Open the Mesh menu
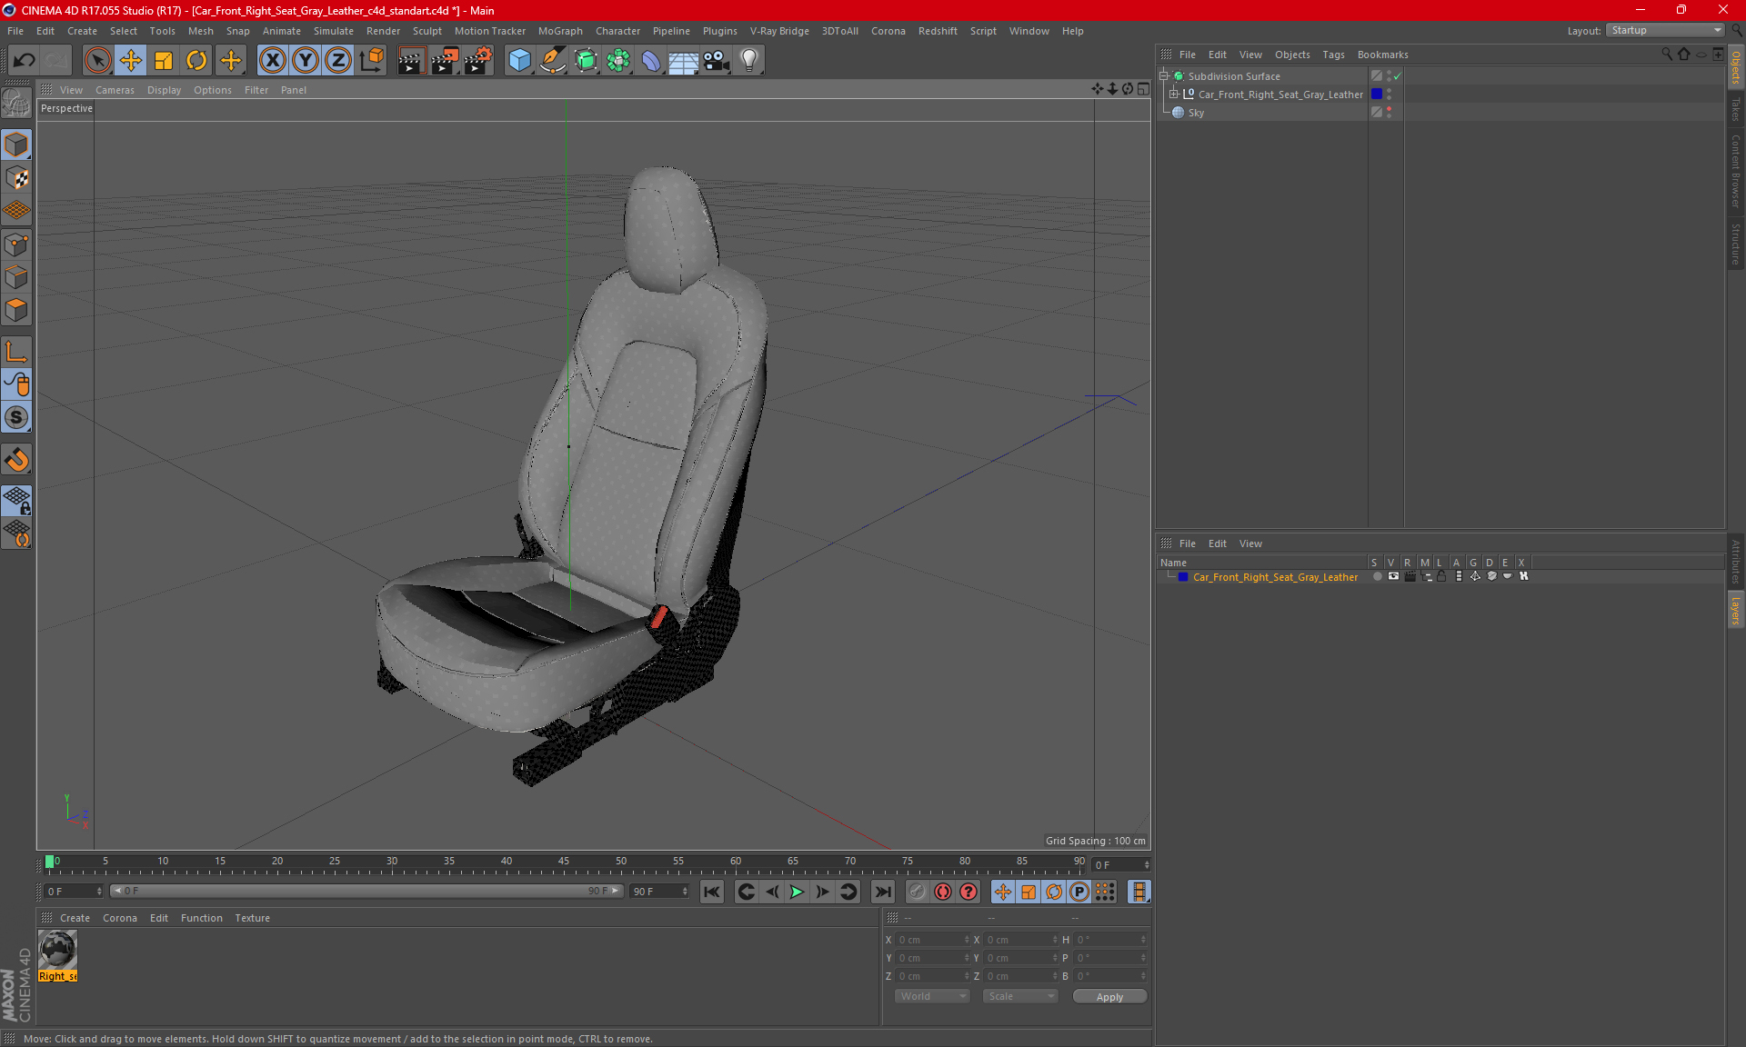The height and width of the screenshot is (1047, 1746). pyautogui.click(x=200, y=31)
